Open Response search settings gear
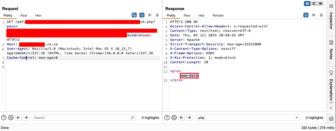Screen dimensions: 336x131 pyautogui.click(x=174, y=118)
